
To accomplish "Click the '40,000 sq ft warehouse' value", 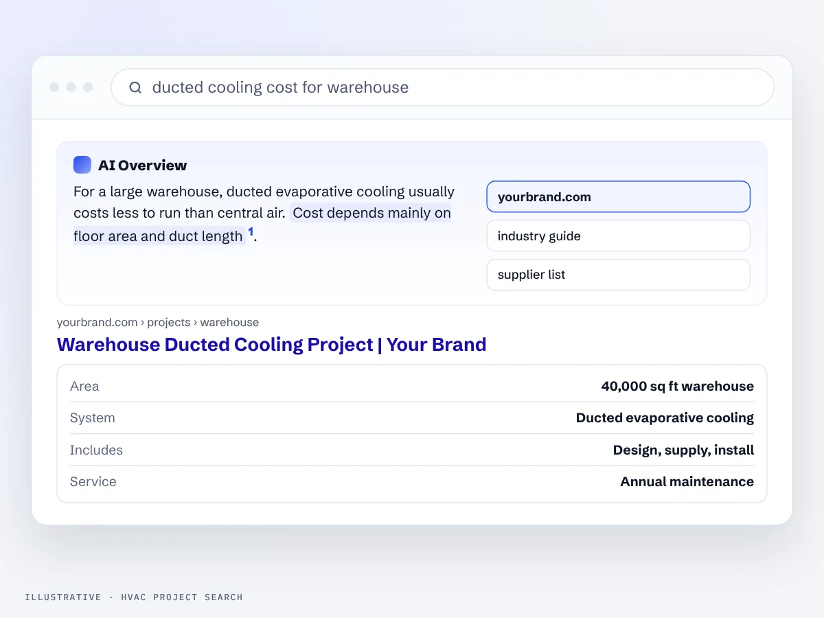I will pyautogui.click(x=677, y=386).
